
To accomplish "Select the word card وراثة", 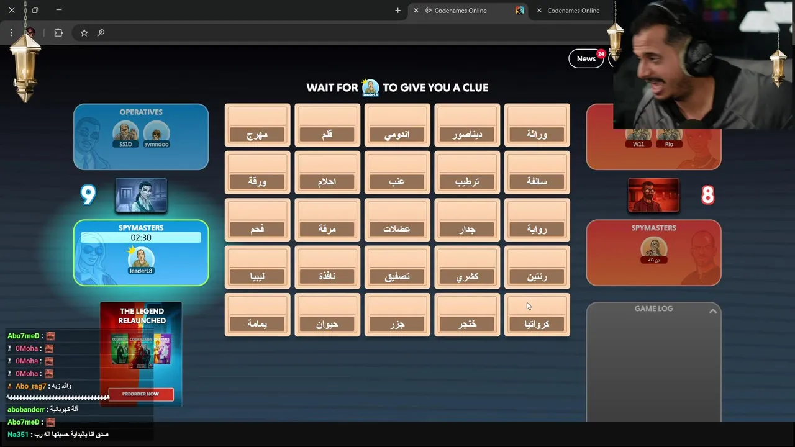I will click(537, 125).
